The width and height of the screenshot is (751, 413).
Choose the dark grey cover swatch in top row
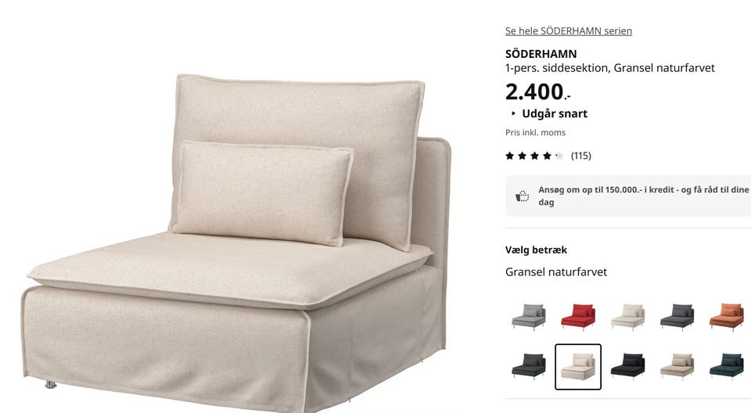677,317
